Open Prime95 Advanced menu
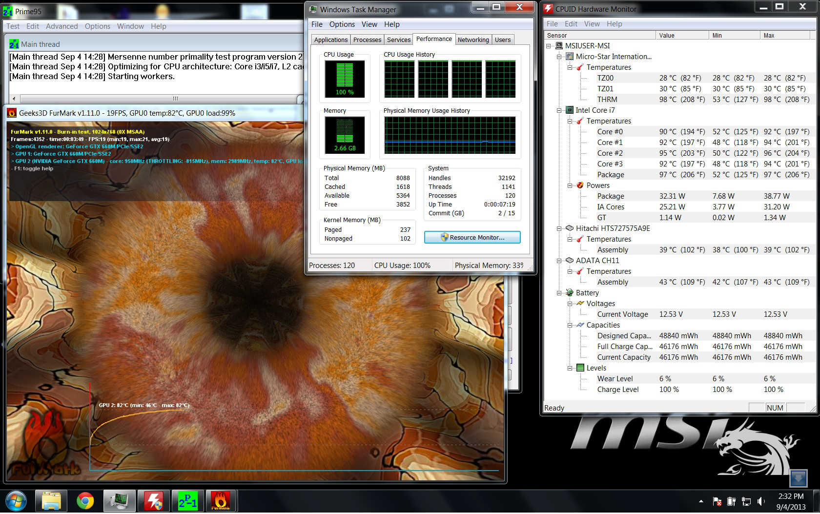Image resolution: width=820 pixels, height=514 pixels. point(62,26)
